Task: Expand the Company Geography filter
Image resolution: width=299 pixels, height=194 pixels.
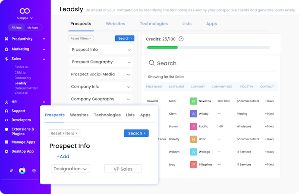Action: coord(100,99)
